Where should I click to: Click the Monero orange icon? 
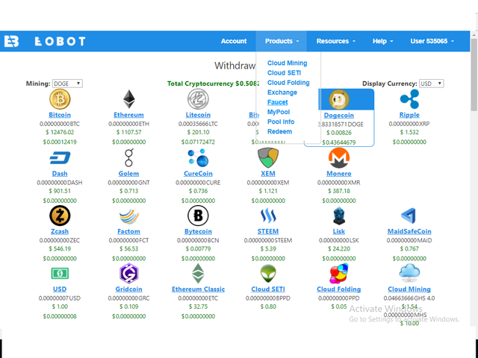(339, 157)
